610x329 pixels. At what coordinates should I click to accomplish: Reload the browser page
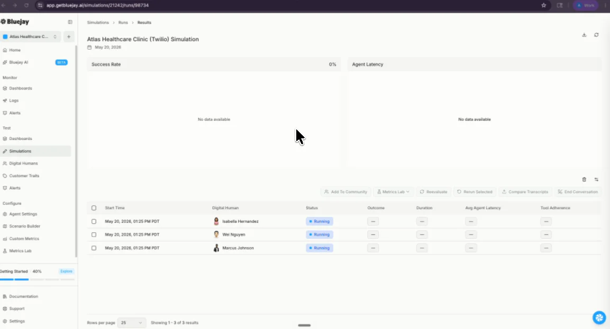(x=26, y=5)
